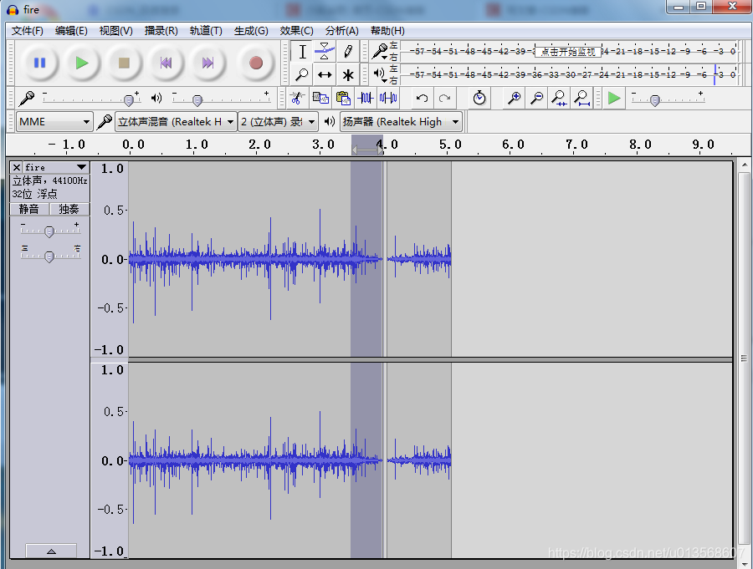Viewport: 753px width, 569px height.
Task: Click the recording meter microphone icon
Action: click(380, 51)
